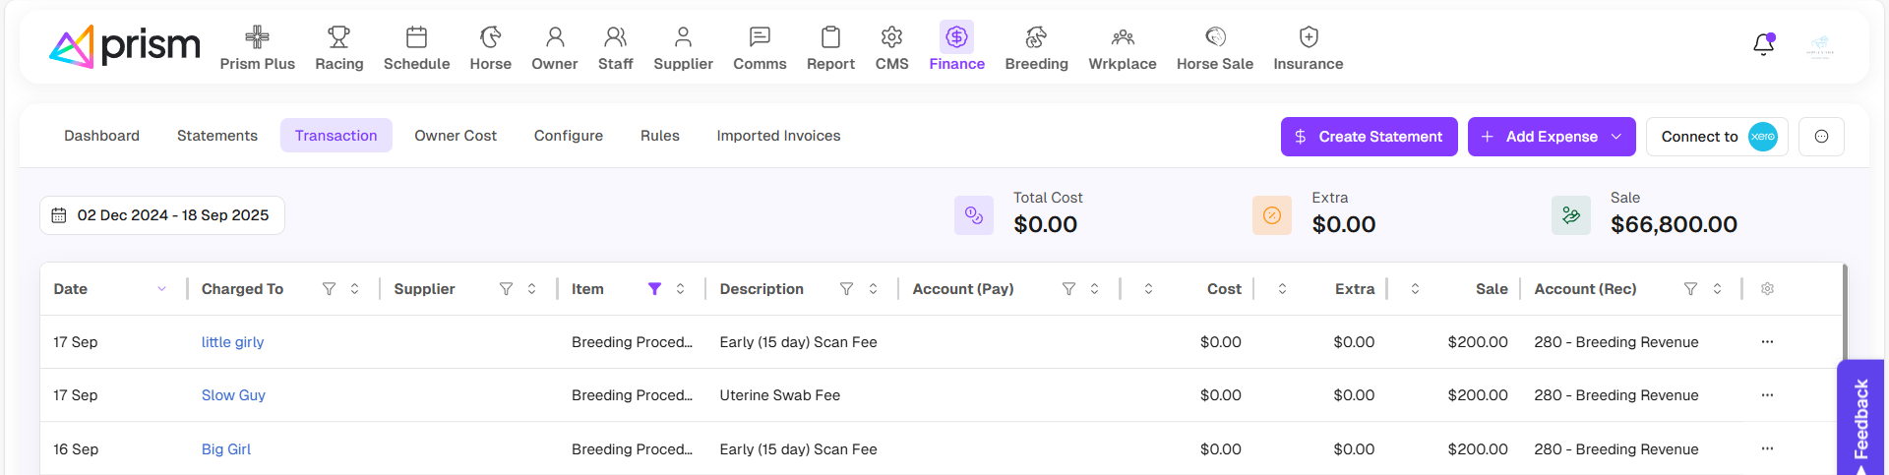Switch to the Statements tab

click(x=216, y=136)
